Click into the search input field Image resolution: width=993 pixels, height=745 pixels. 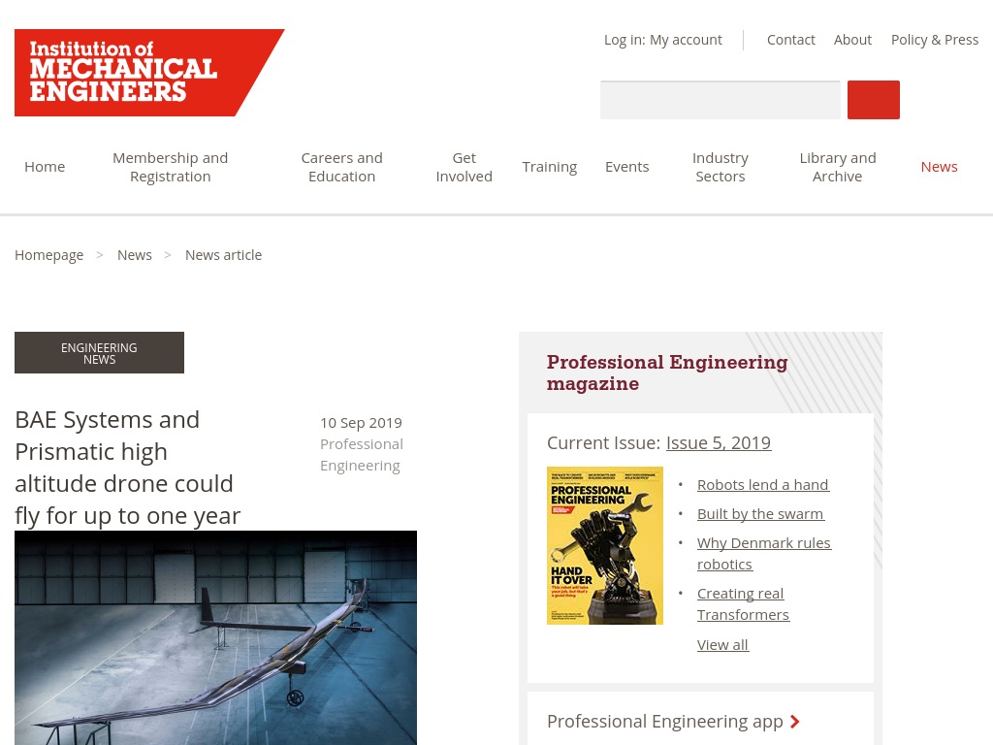point(721,100)
